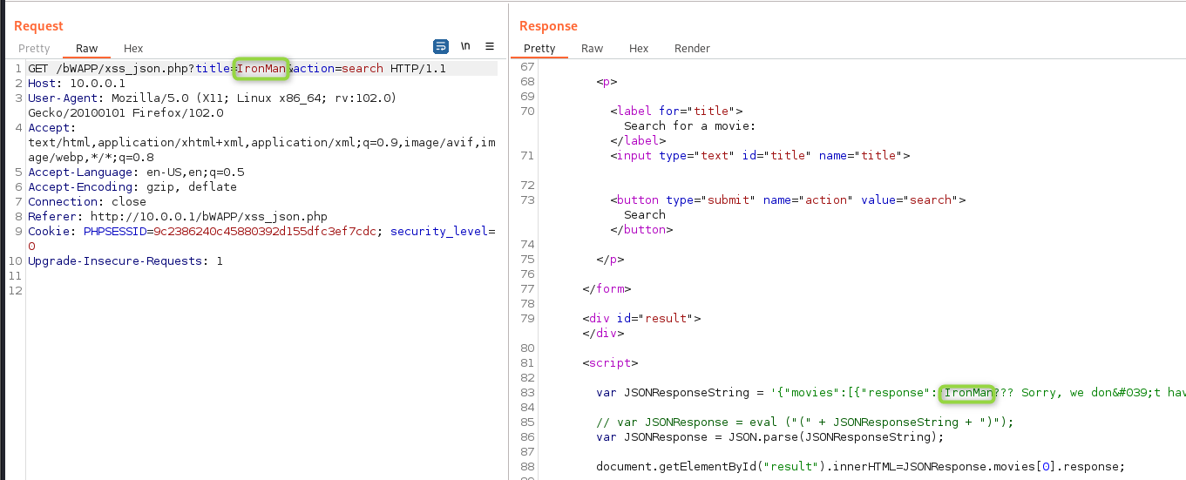Place cursor on the Host header line
Viewport: 1186px width, 480px height.
(77, 84)
